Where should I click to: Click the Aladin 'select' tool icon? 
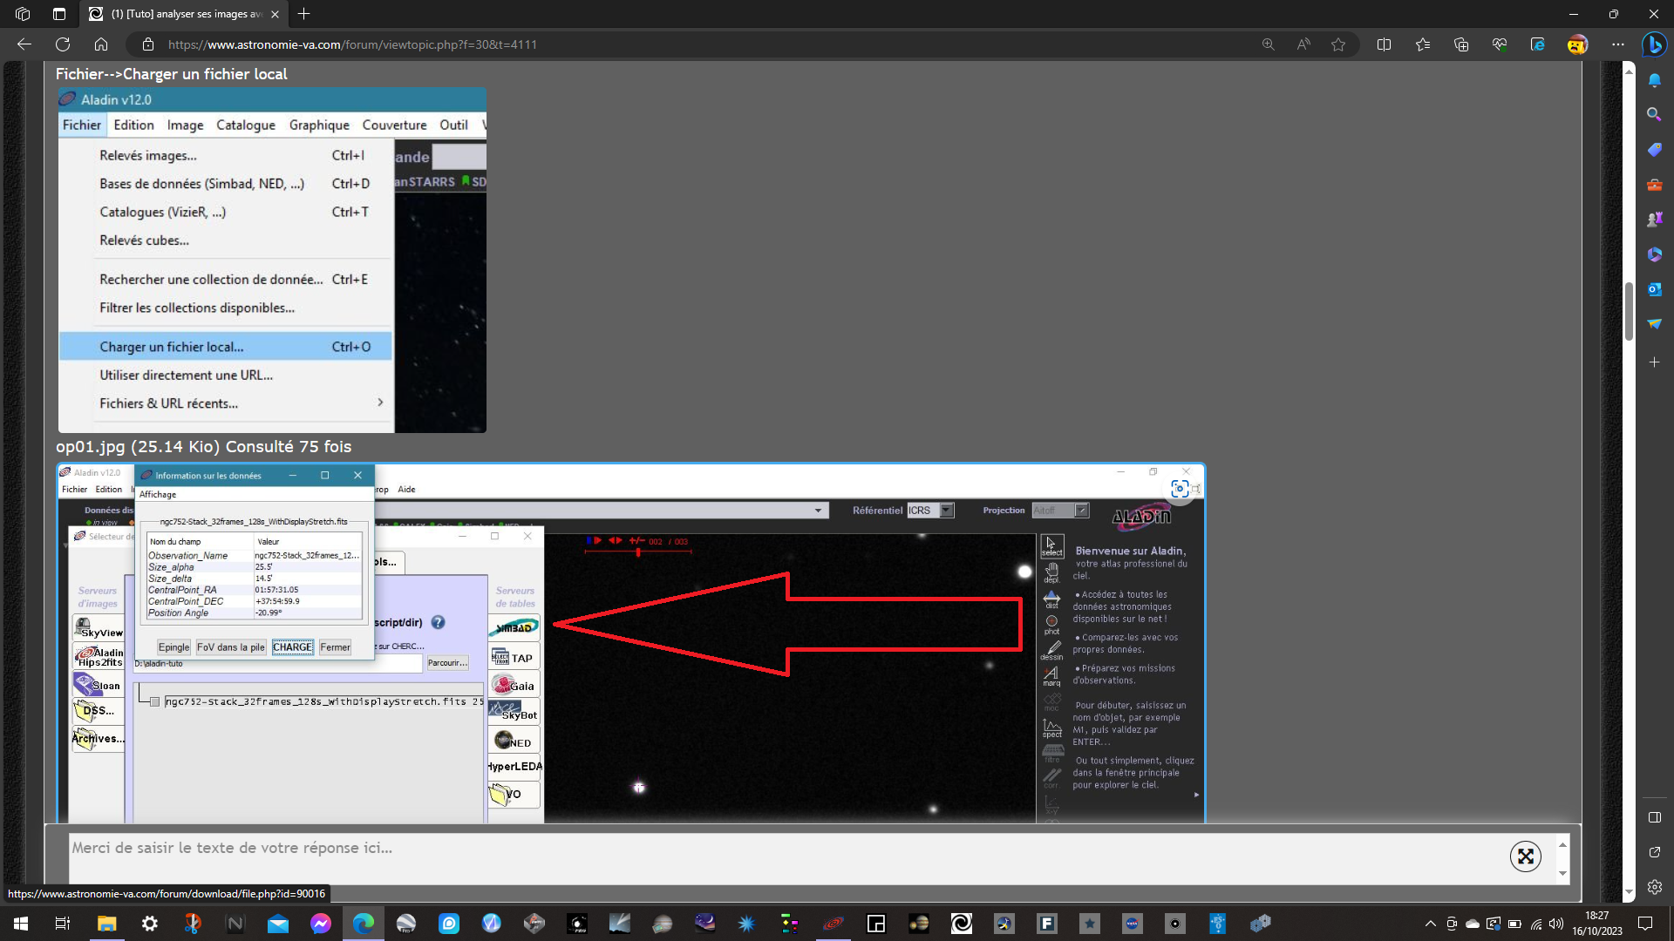click(1051, 546)
